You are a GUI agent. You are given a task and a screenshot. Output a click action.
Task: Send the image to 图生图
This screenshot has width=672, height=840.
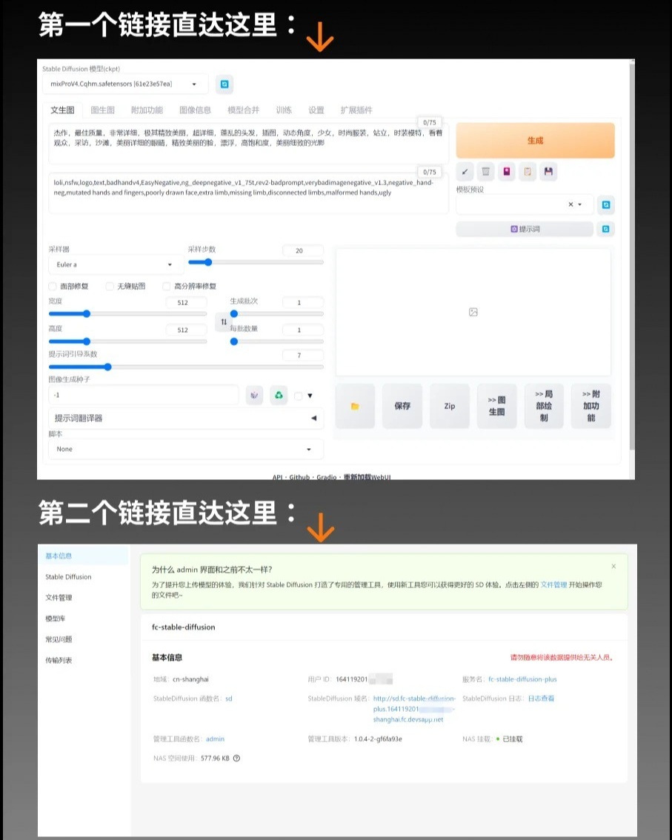click(x=496, y=406)
